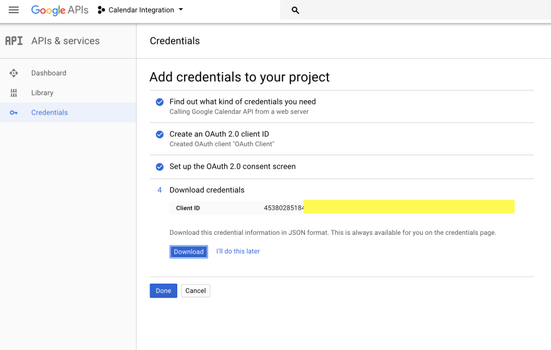551x350 pixels.
Task: Click the Library icon in sidebar
Action: (14, 93)
